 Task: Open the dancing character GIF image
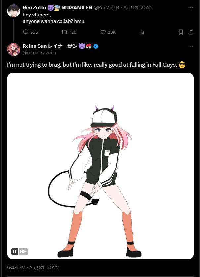pyautogui.click(x=100, y=166)
